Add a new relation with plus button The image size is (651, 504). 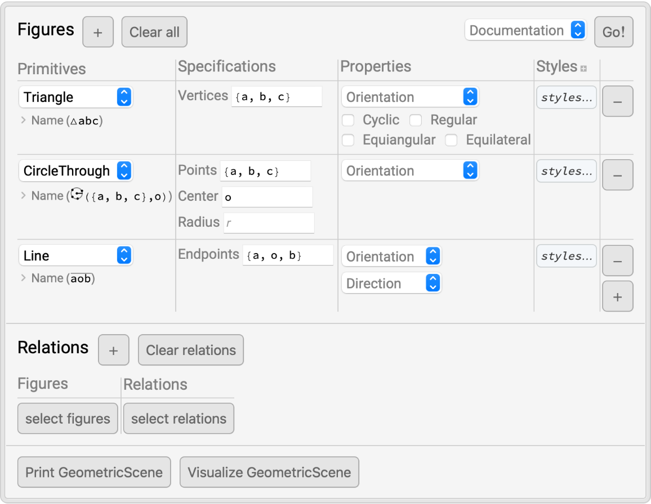[x=113, y=350]
